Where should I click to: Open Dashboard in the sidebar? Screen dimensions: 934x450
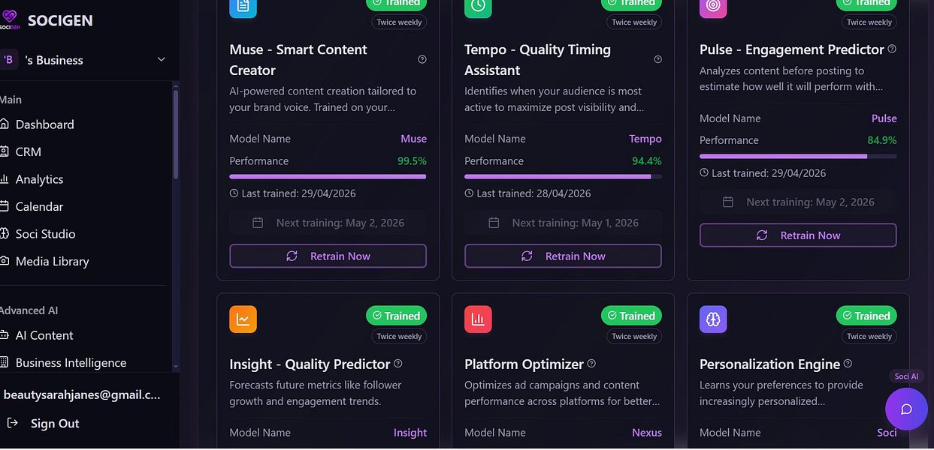coord(45,124)
